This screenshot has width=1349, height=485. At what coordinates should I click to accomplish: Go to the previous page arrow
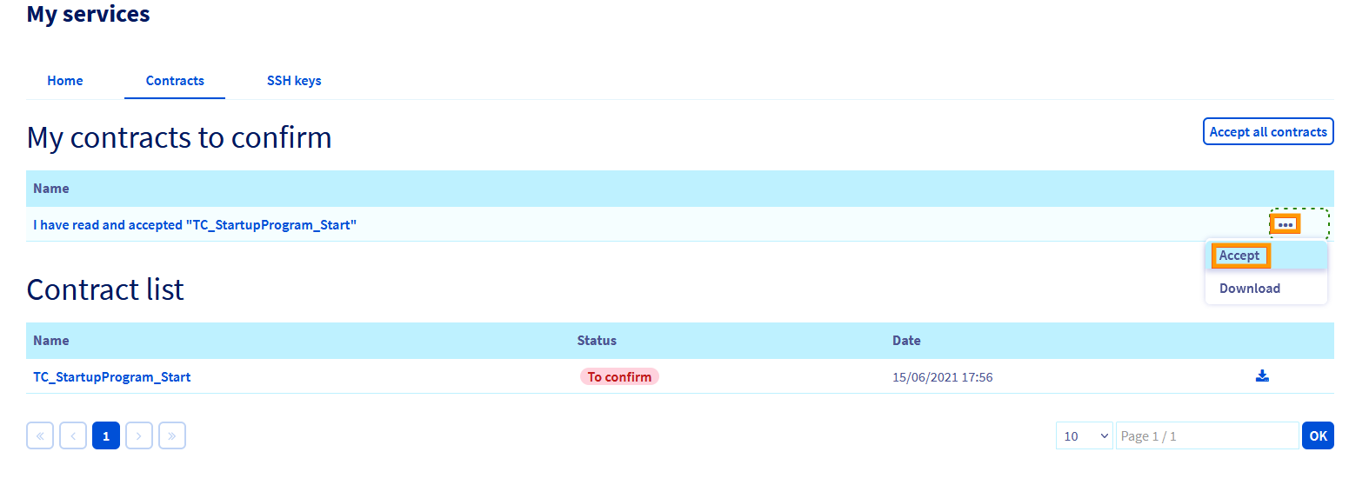(73, 436)
